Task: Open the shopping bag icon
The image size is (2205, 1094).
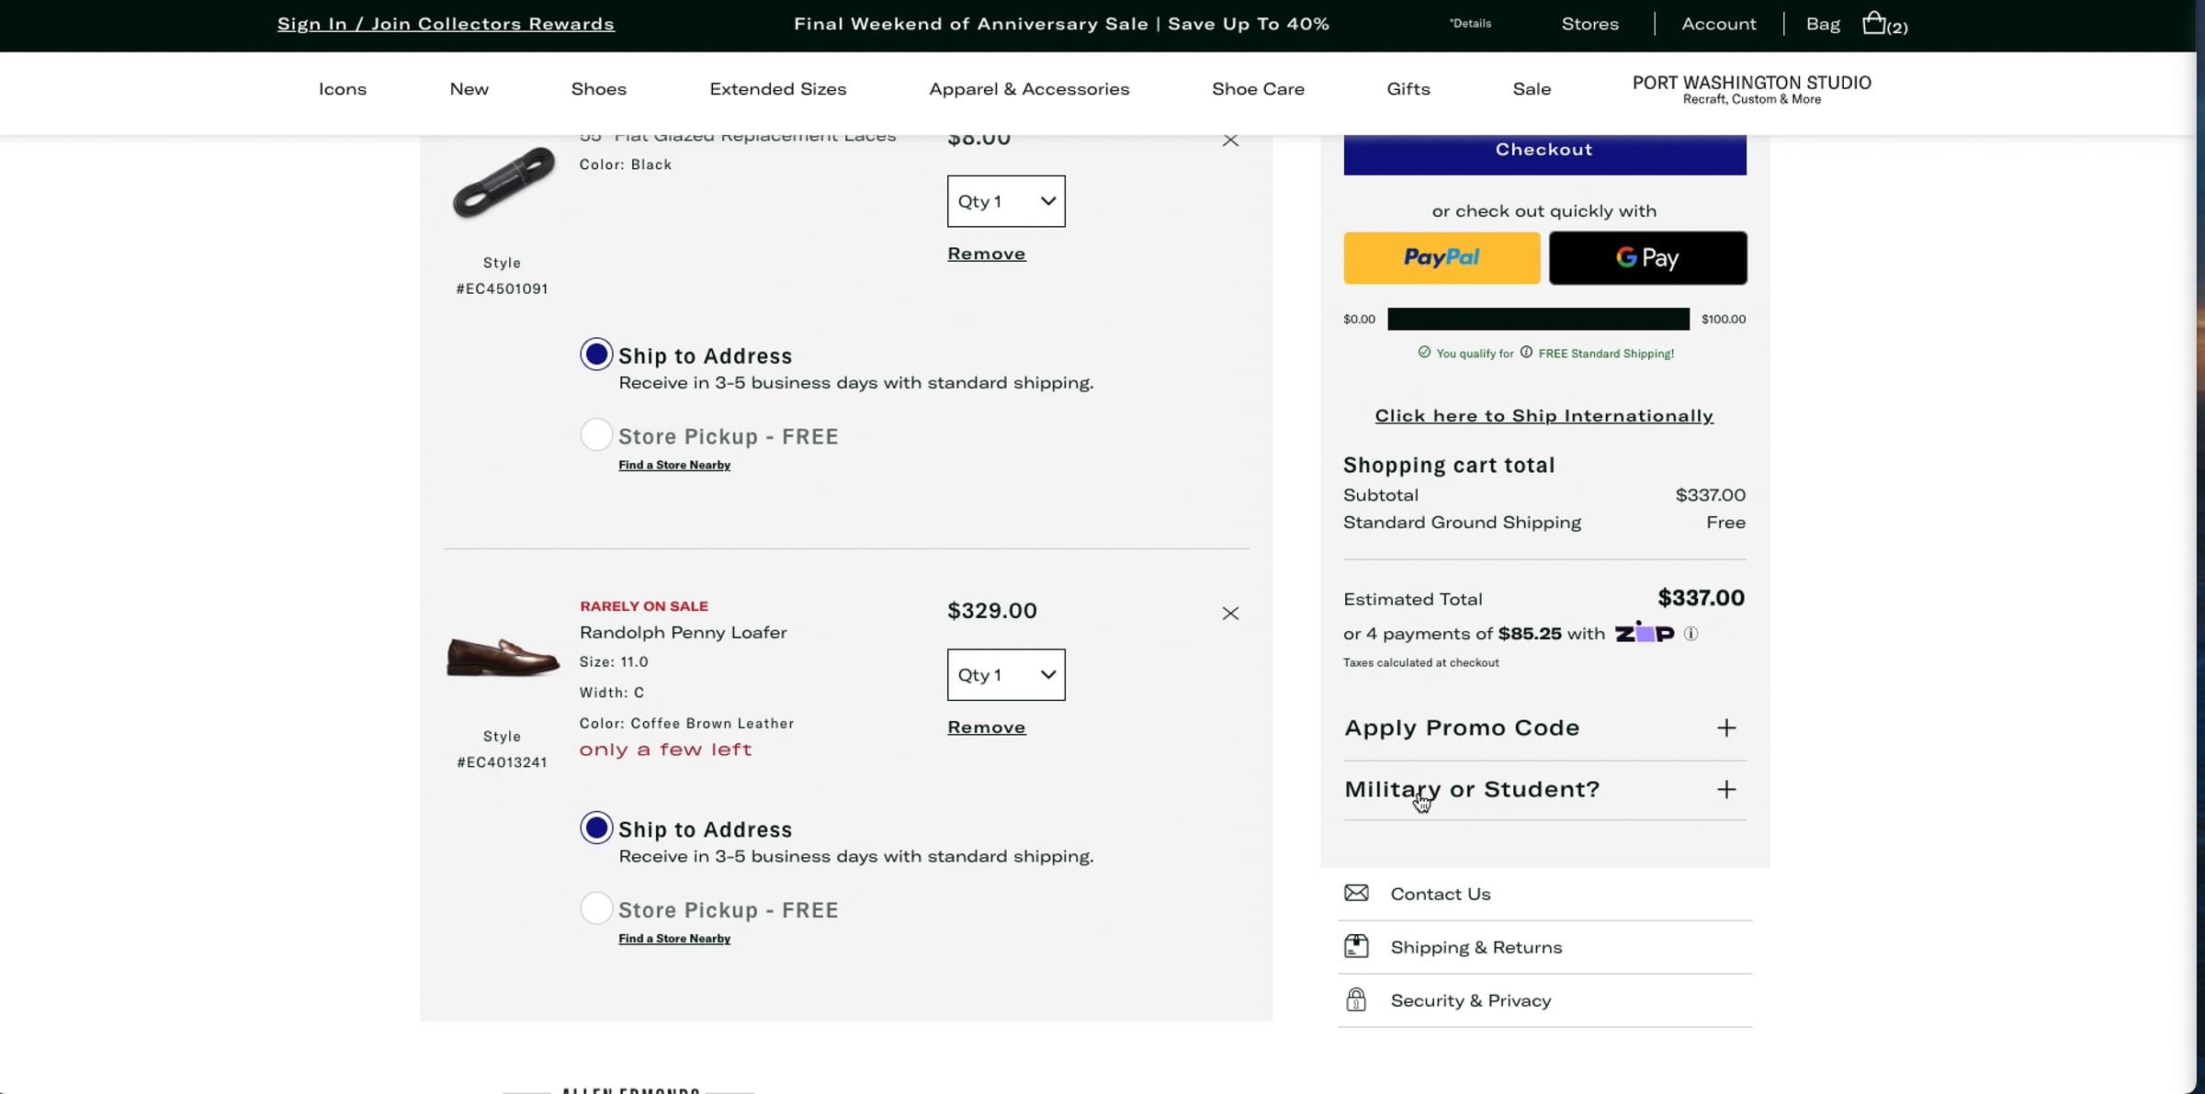Action: (x=1874, y=23)
